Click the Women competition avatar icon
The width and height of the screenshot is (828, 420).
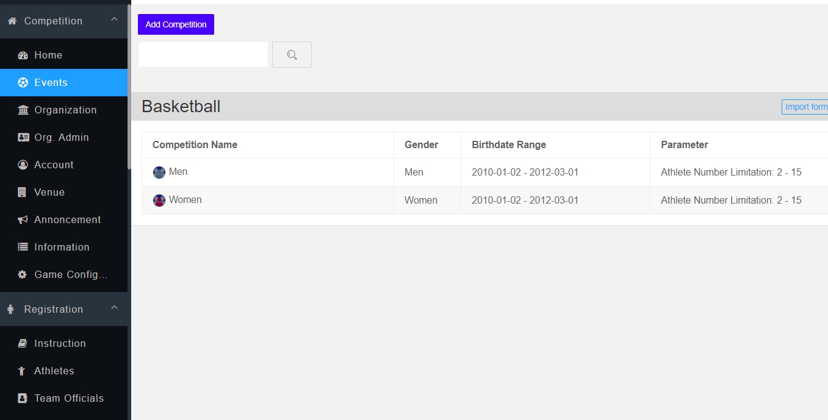click(159, 201)
